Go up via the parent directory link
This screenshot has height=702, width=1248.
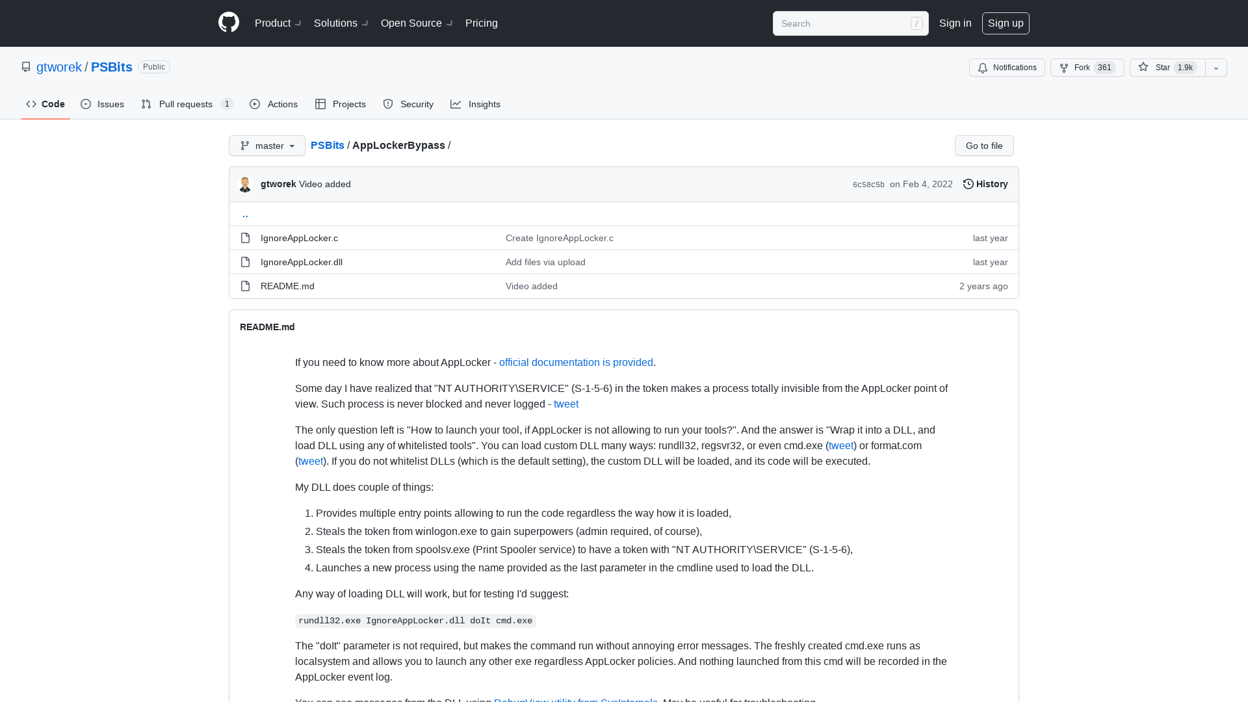tap(245, 214)
